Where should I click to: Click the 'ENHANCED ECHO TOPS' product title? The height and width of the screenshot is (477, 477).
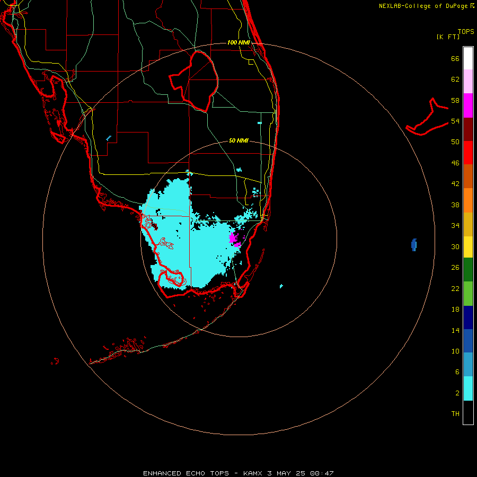coord(186,473)
